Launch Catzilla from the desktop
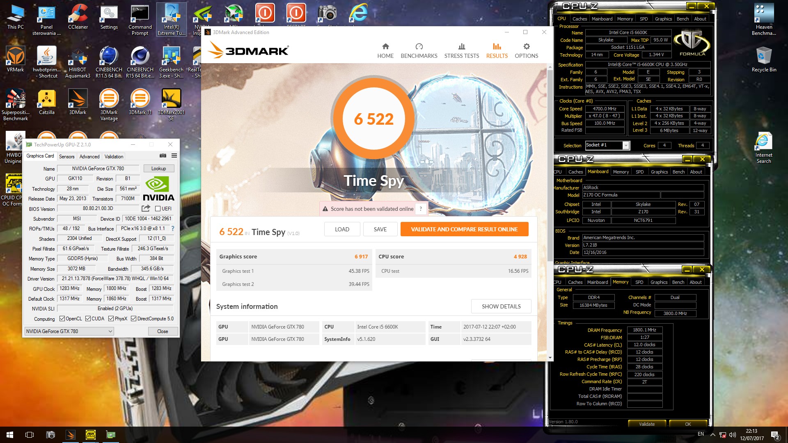The width and height of the screenshot is (788, 443). (x=47, y=102)
